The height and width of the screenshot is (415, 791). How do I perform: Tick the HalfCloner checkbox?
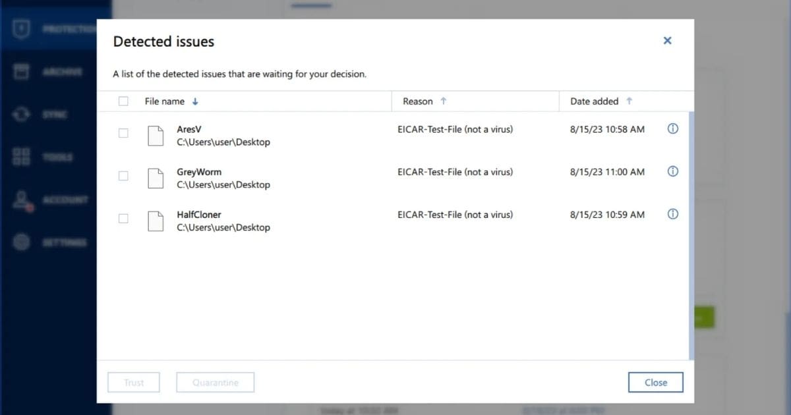coord(123,219)
